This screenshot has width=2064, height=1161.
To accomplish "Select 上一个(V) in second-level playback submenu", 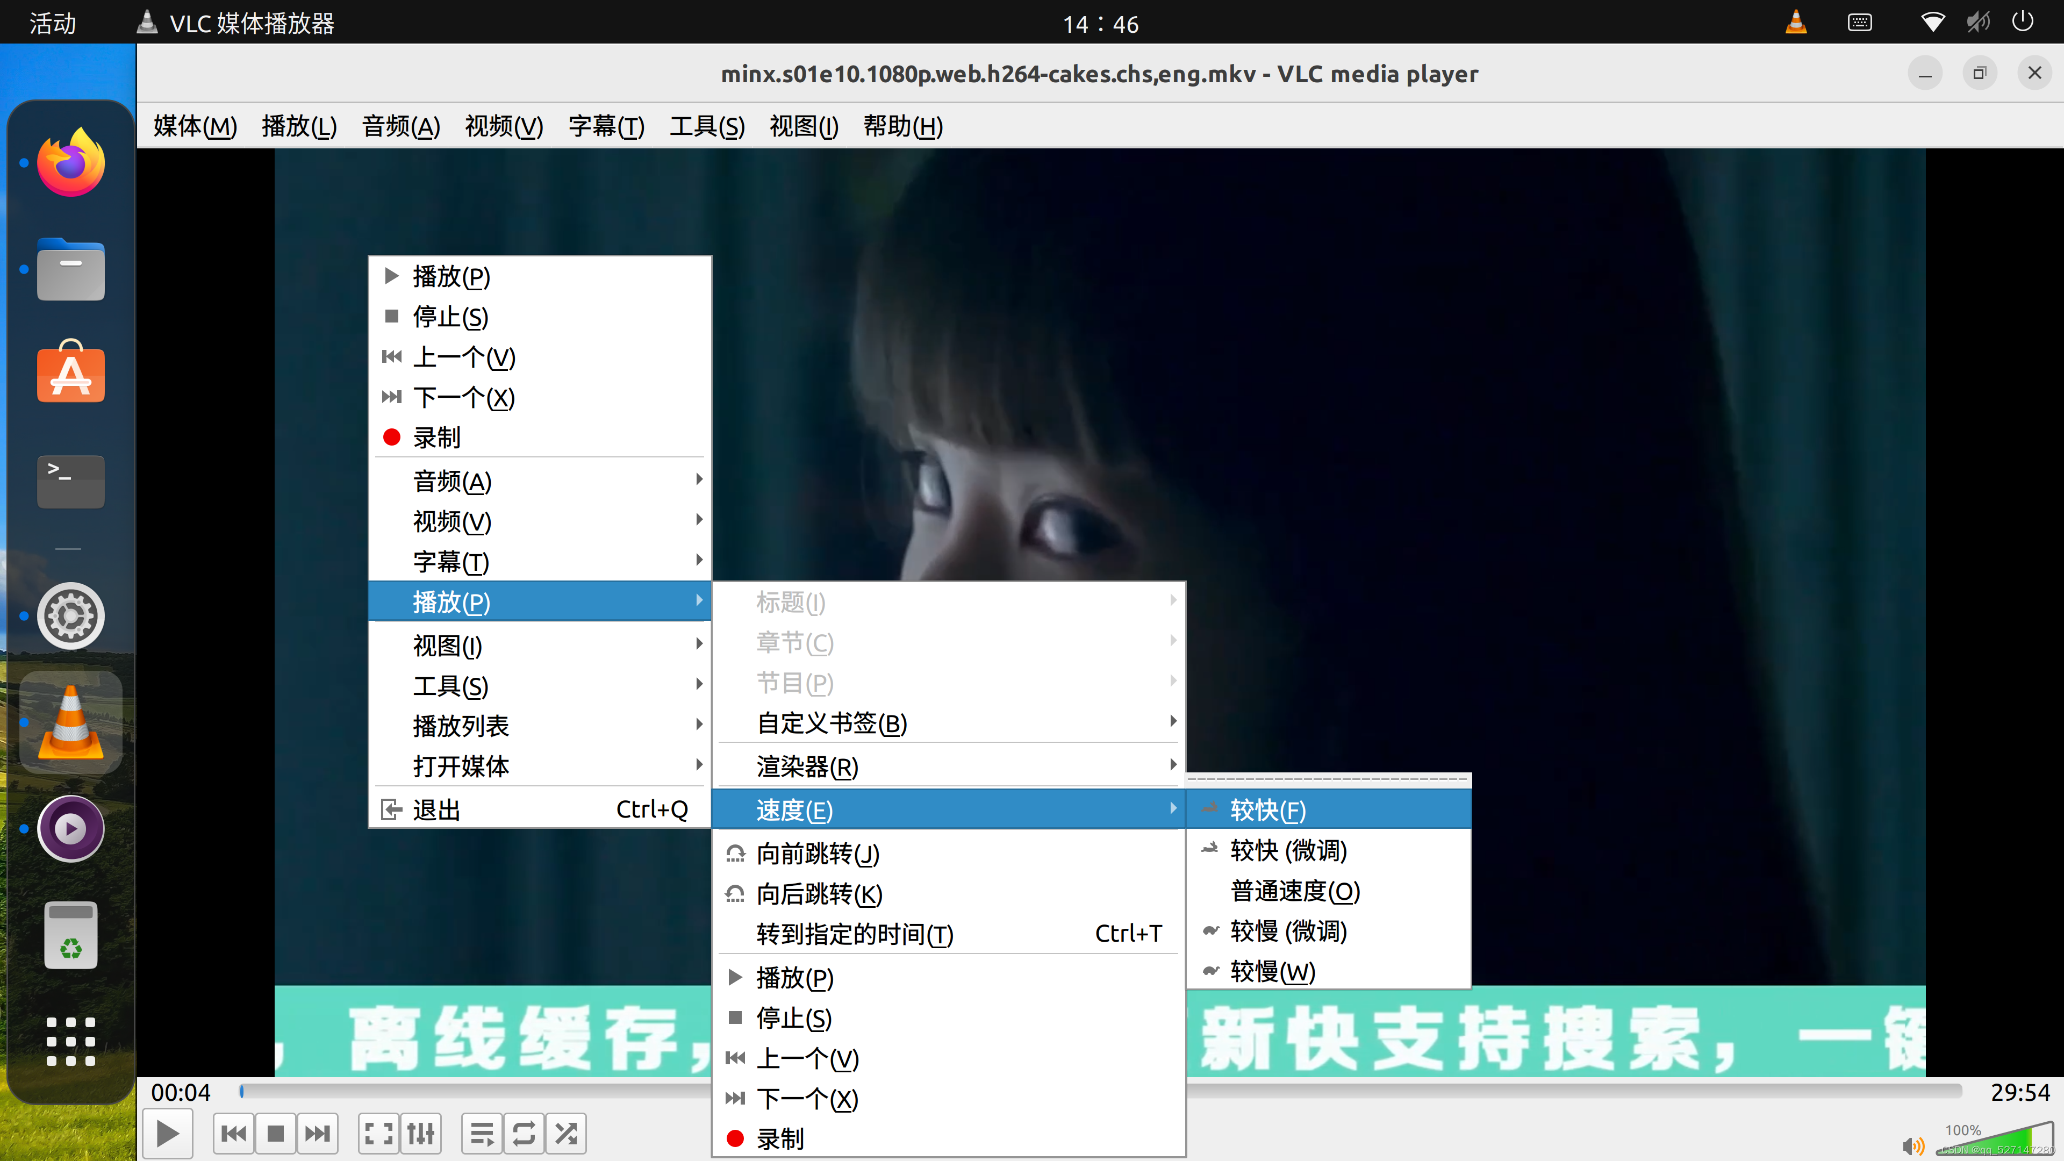I will pos(949,1058).
